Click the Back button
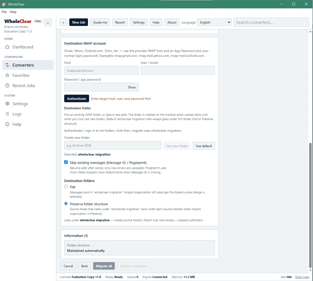Image resolution: width=313 pixels, height=281 pixels. tap(84, 266)
